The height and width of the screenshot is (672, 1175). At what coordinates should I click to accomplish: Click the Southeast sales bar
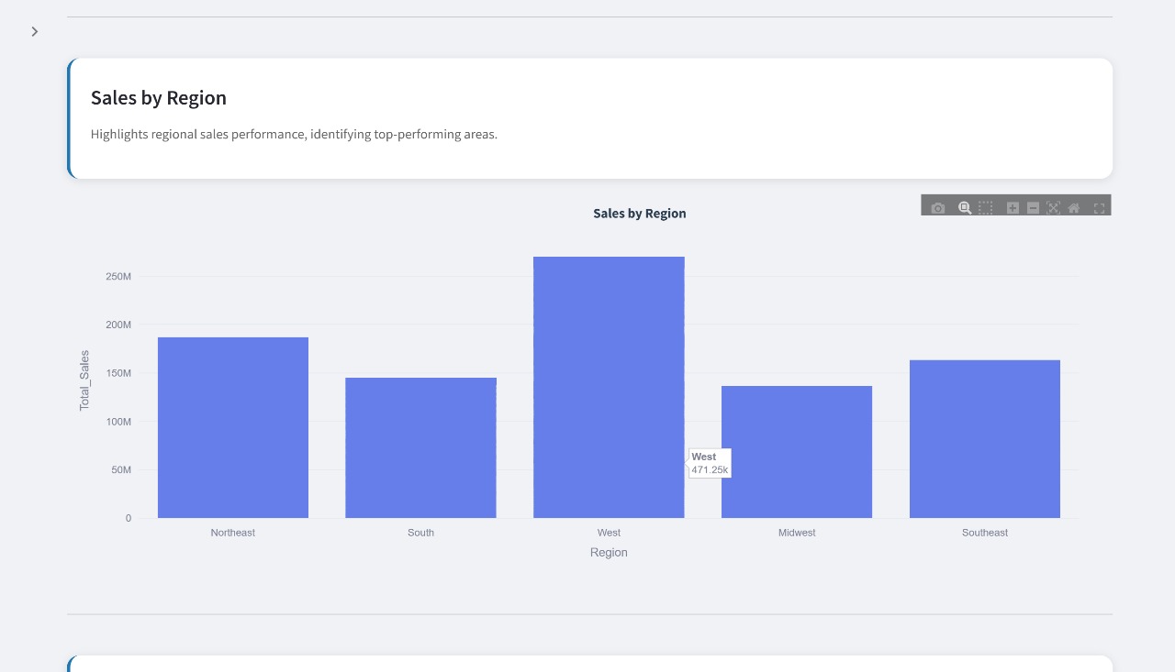pyautogui.click(x=985, y=439)
